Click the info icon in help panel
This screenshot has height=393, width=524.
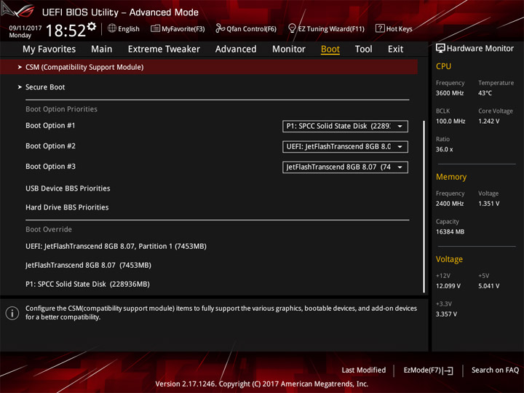pos(12,313)
